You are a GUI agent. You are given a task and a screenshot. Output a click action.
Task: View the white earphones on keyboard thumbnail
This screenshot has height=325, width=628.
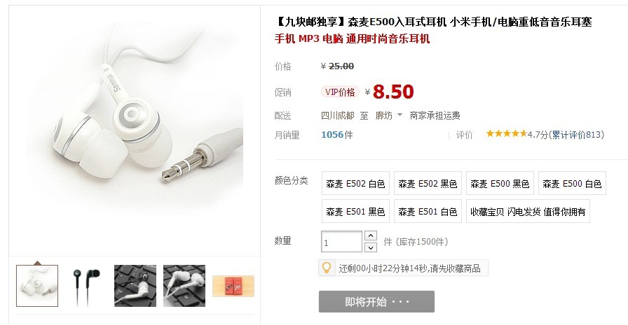(x=184, y=286)
